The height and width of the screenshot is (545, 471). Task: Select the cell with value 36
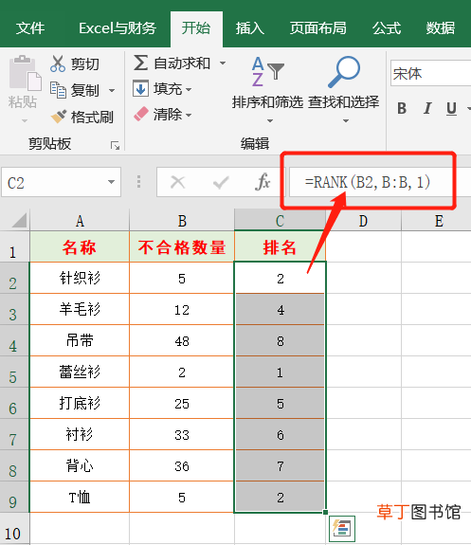(182, 465)
